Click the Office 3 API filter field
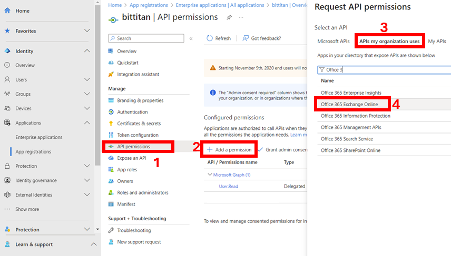 coord(384,70)
